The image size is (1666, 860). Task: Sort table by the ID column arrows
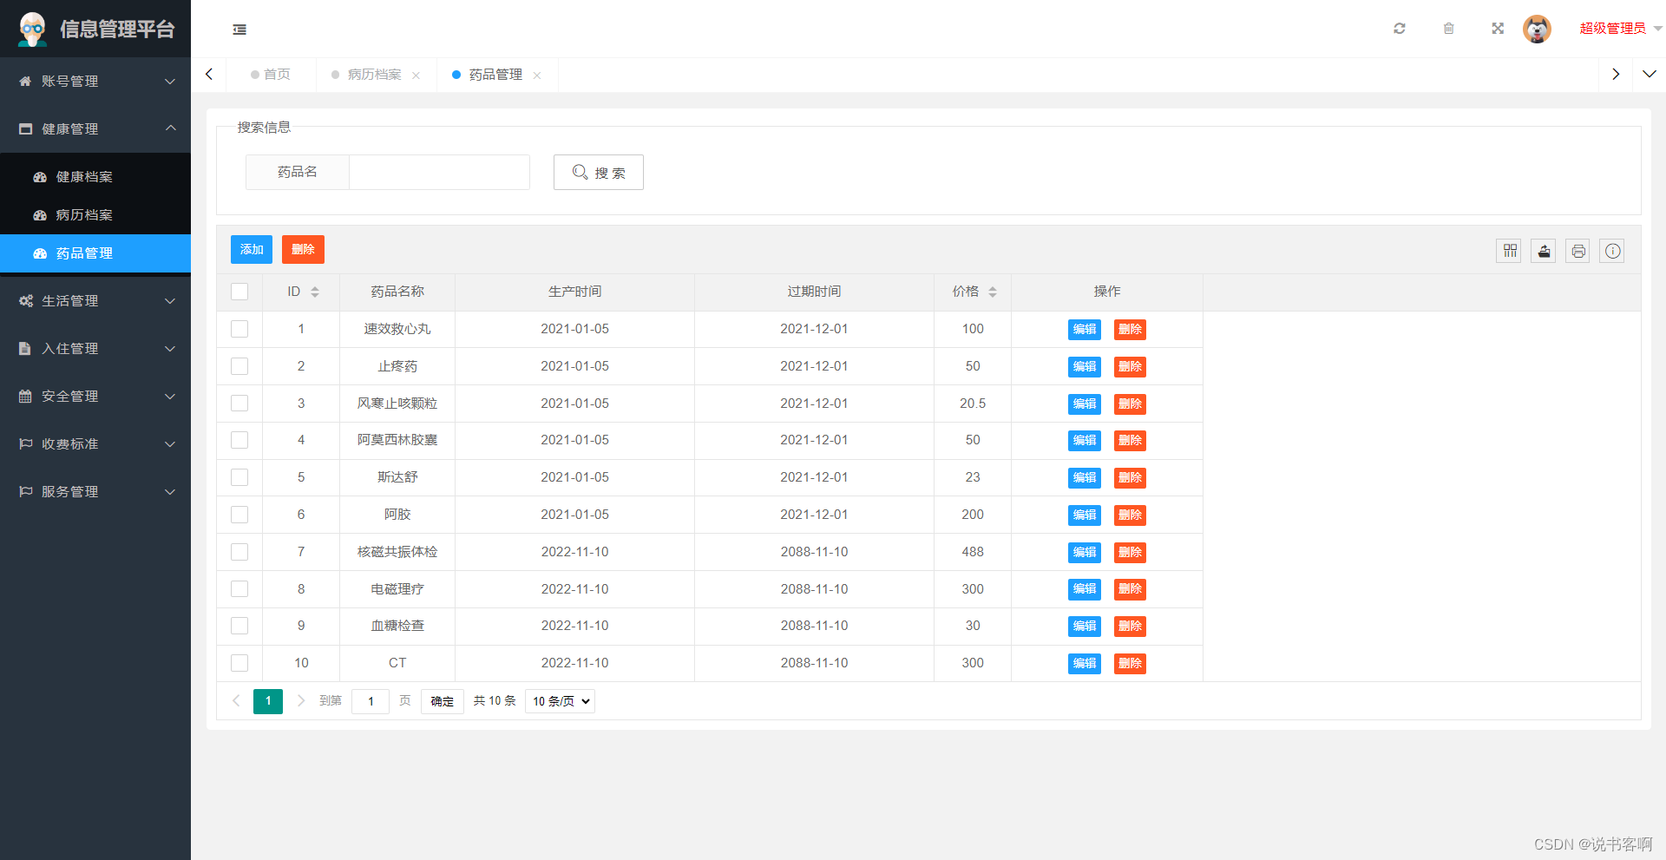[315, 292]
